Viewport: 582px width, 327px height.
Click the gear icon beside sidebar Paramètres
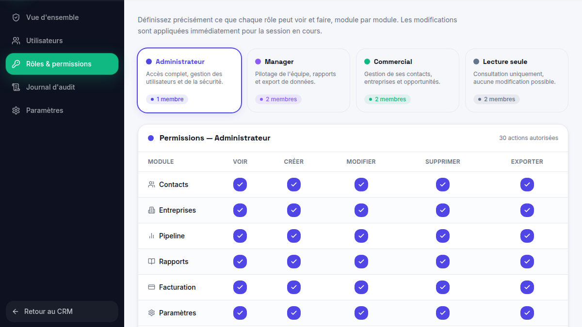16,110
